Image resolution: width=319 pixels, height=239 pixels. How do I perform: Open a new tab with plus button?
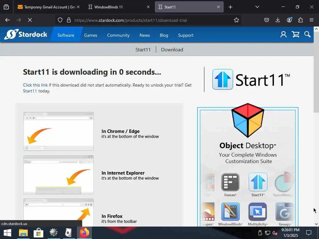(x=230, y=7)
